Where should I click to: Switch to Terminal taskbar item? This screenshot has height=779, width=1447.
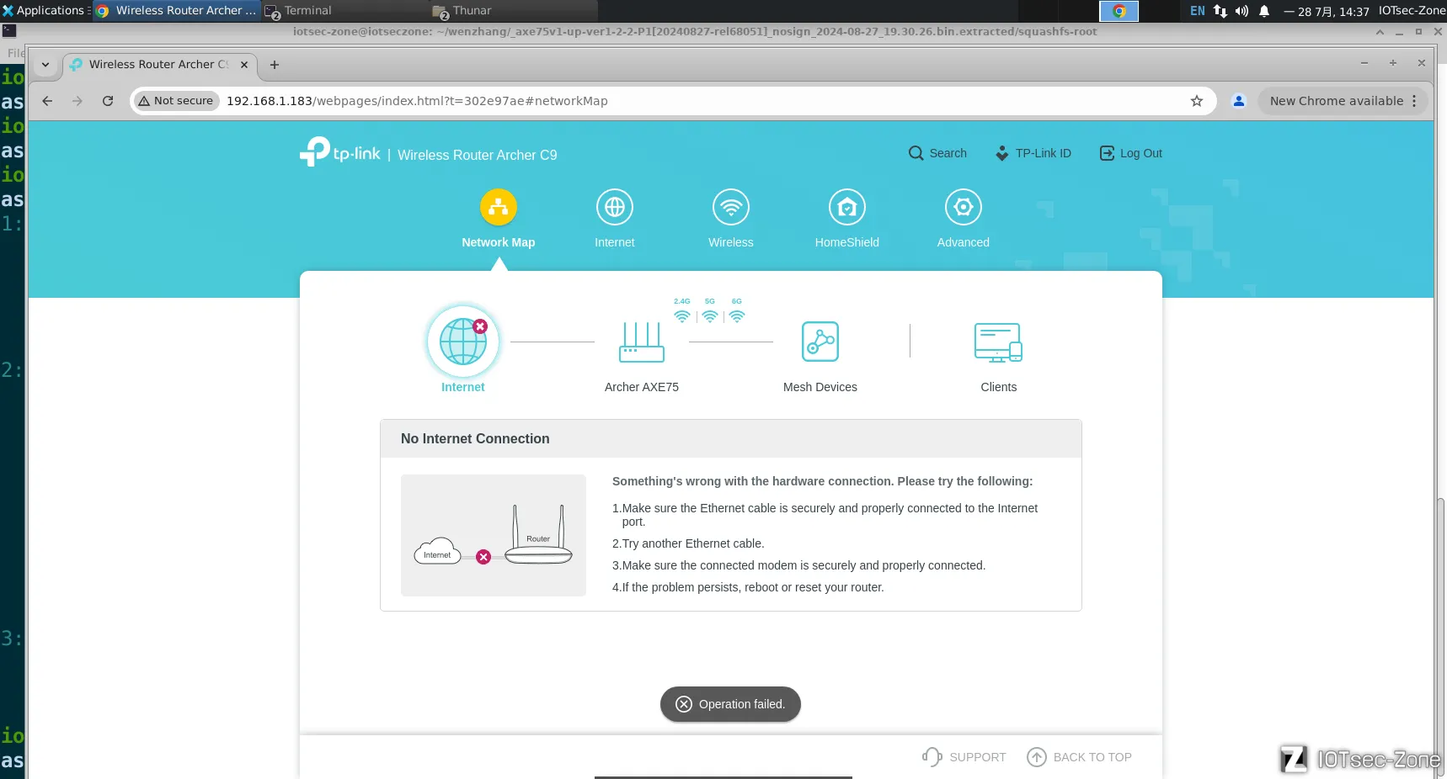tap(344, 11)
